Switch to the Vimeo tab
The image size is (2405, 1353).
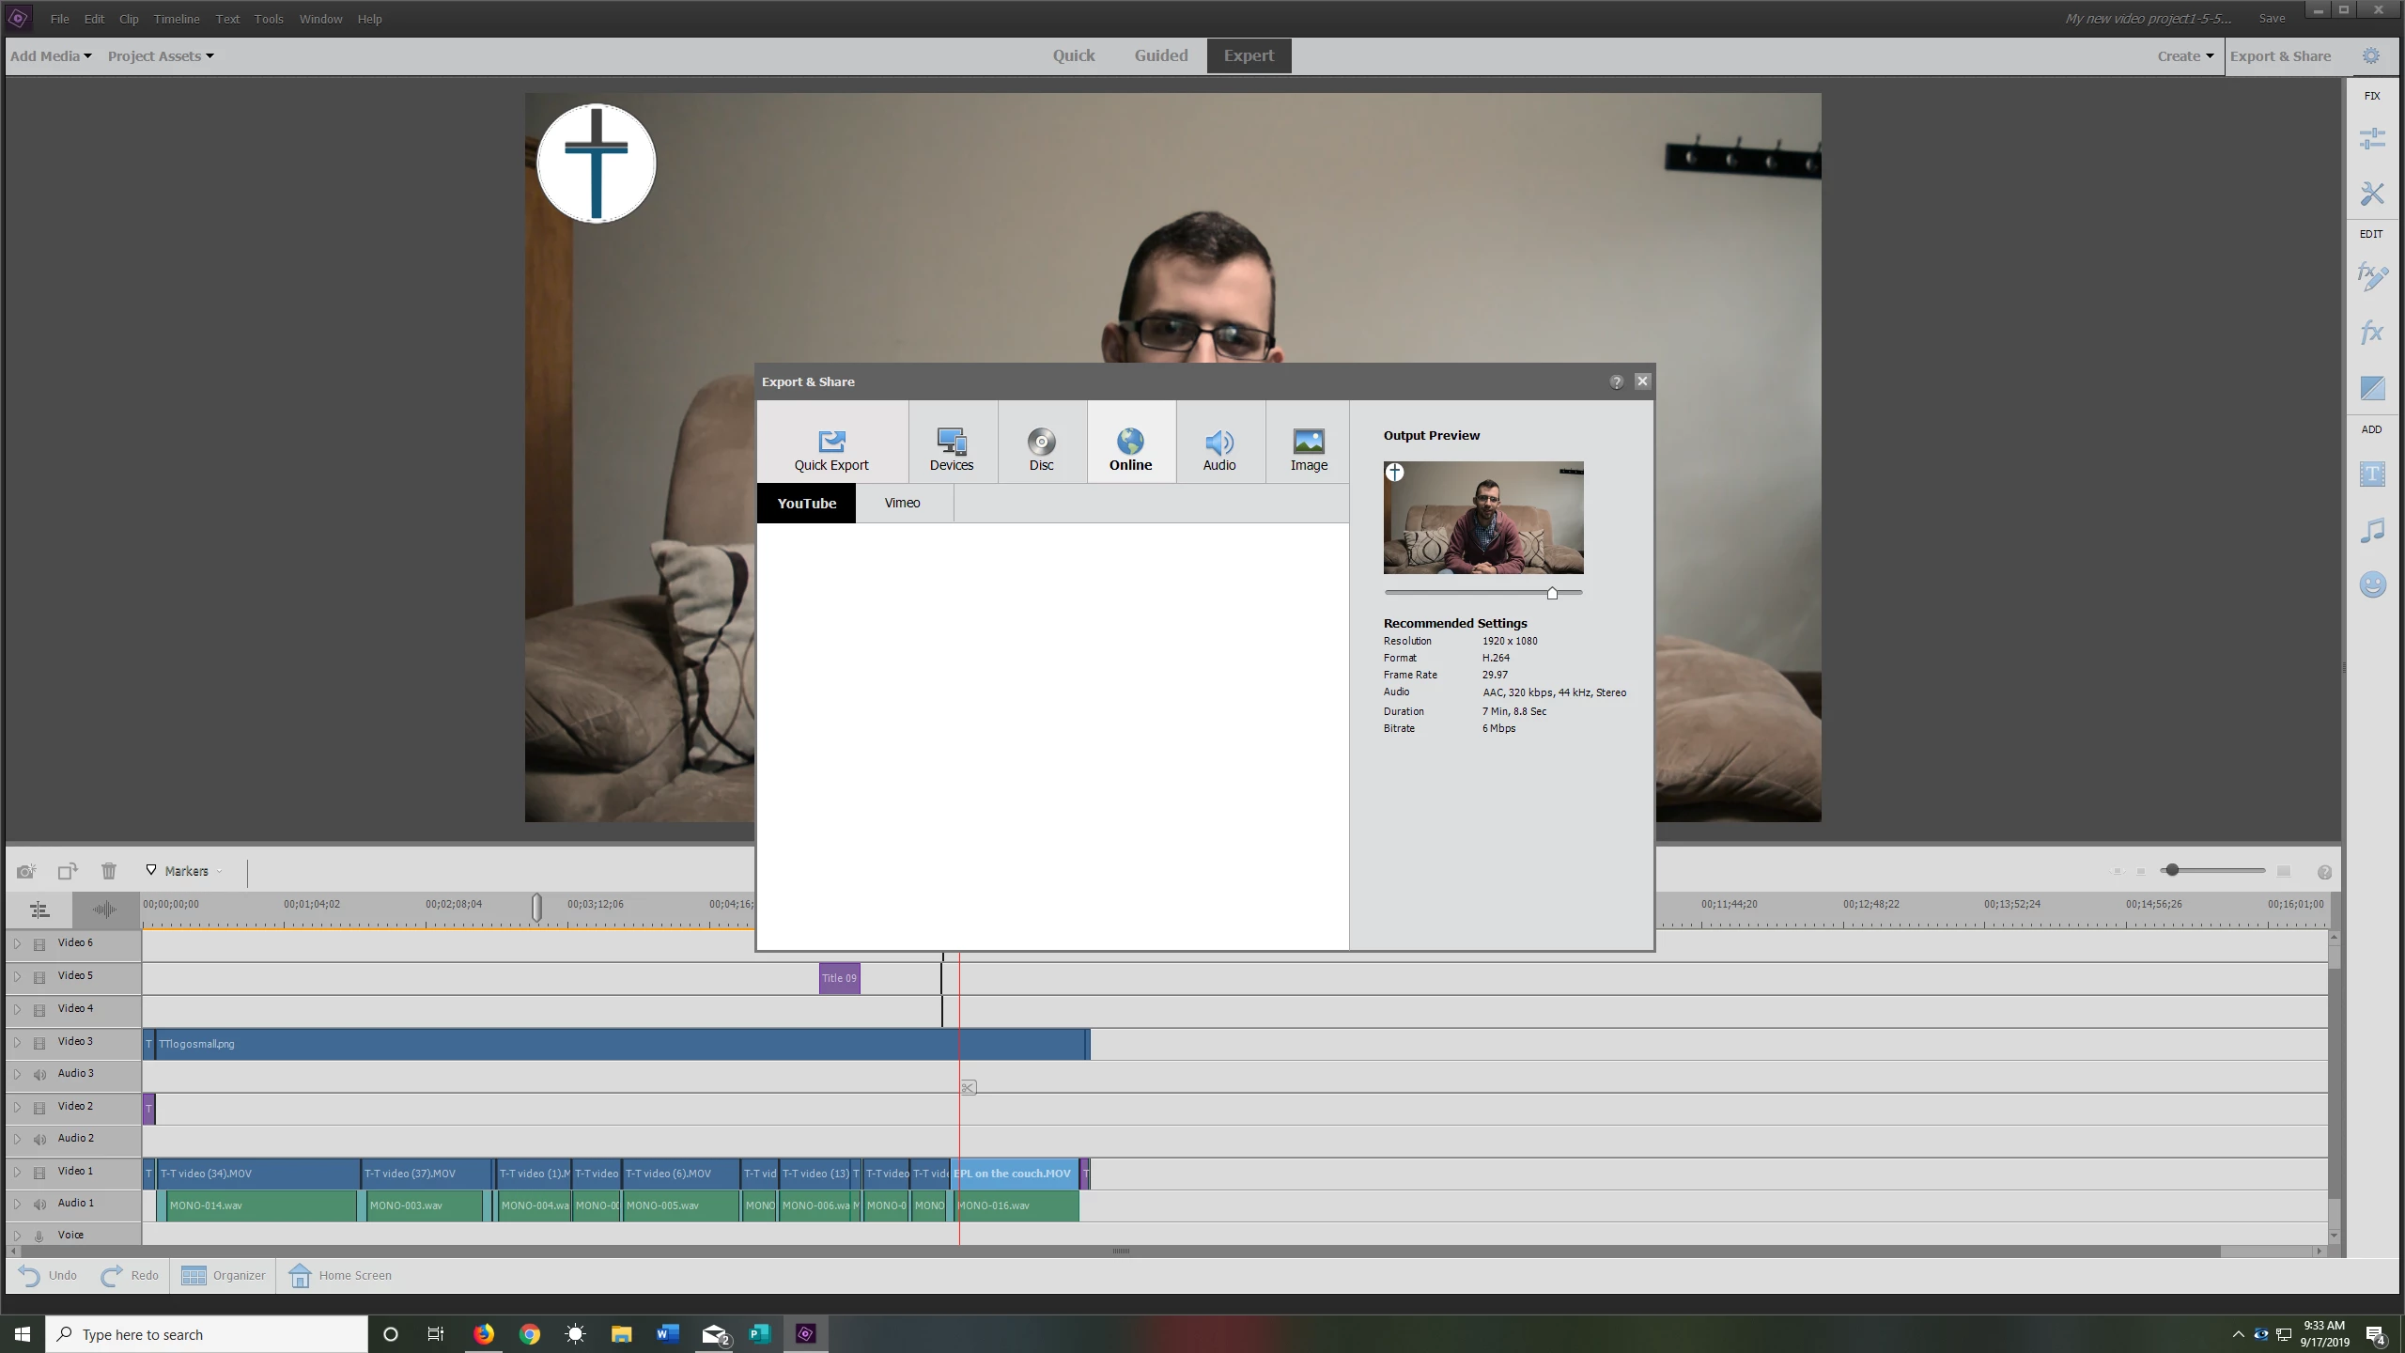click(902, 503)
